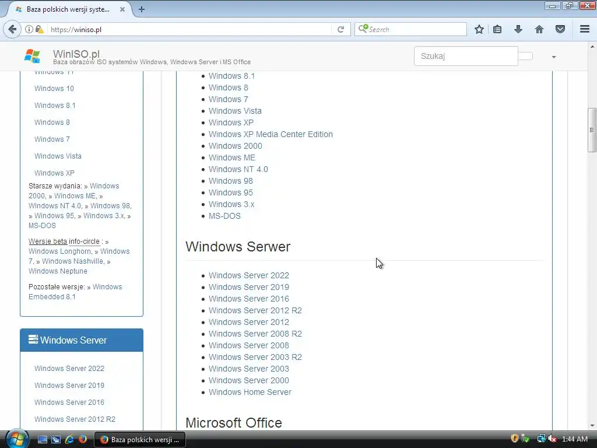
Task: Go to the Firefox home page icon
Action: [x=539, y=29]
